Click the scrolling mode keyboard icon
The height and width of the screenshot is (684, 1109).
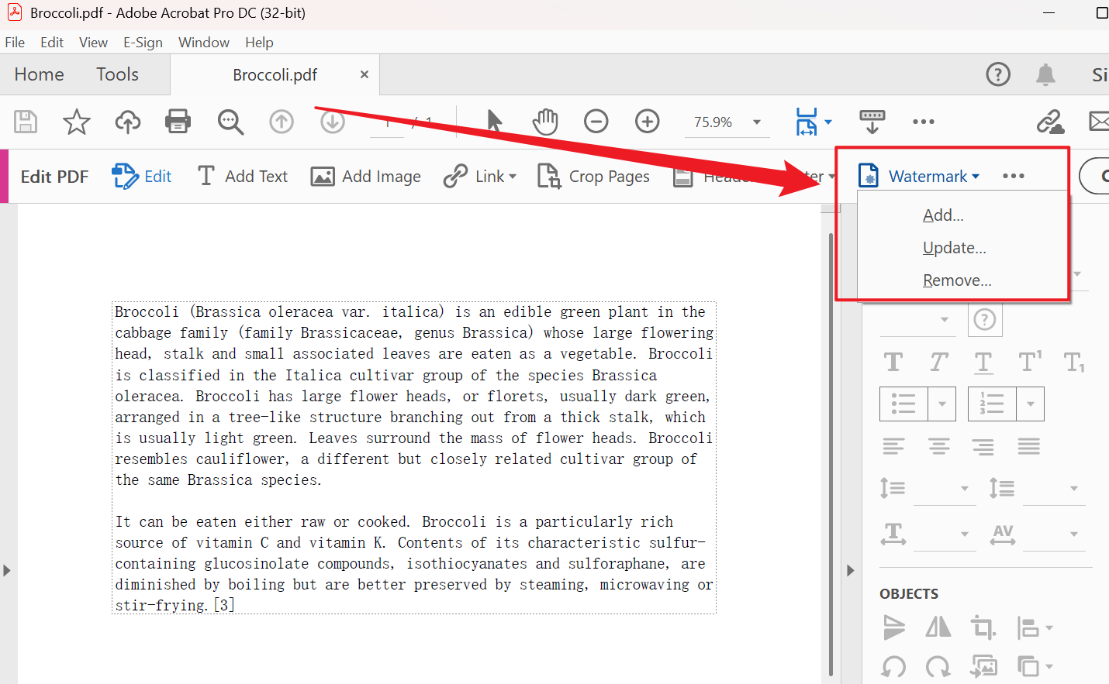click(x=872, y=122)
